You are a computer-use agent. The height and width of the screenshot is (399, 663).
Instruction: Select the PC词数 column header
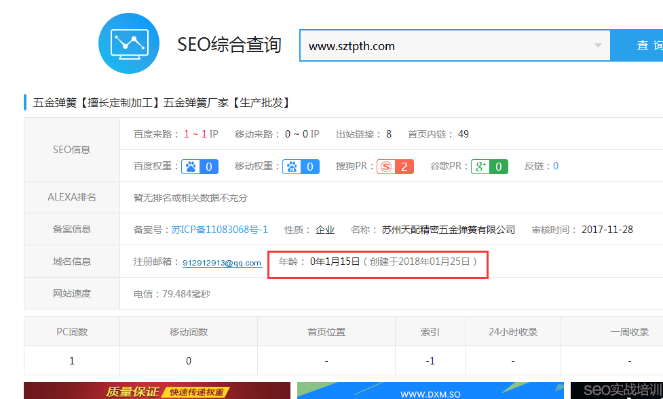(x=71, y=331)
